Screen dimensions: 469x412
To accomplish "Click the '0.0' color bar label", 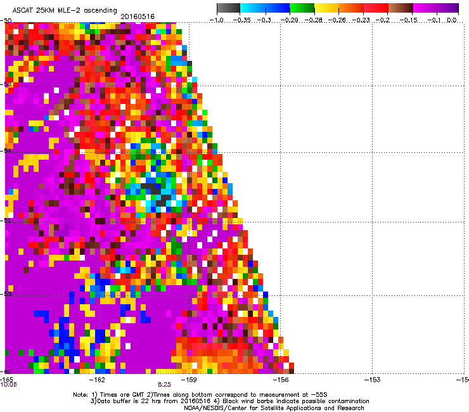I will pyautogui.click(x=452, y=20).
